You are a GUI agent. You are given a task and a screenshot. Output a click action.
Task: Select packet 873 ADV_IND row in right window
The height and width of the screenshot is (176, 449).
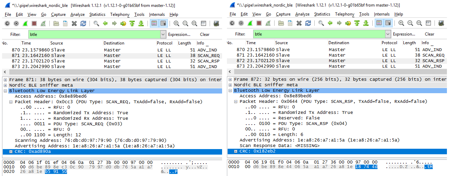tap(337, 66)
